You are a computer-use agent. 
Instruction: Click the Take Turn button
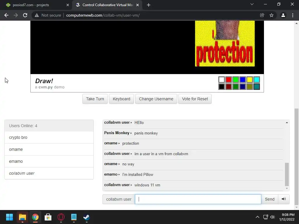(95, 99)
